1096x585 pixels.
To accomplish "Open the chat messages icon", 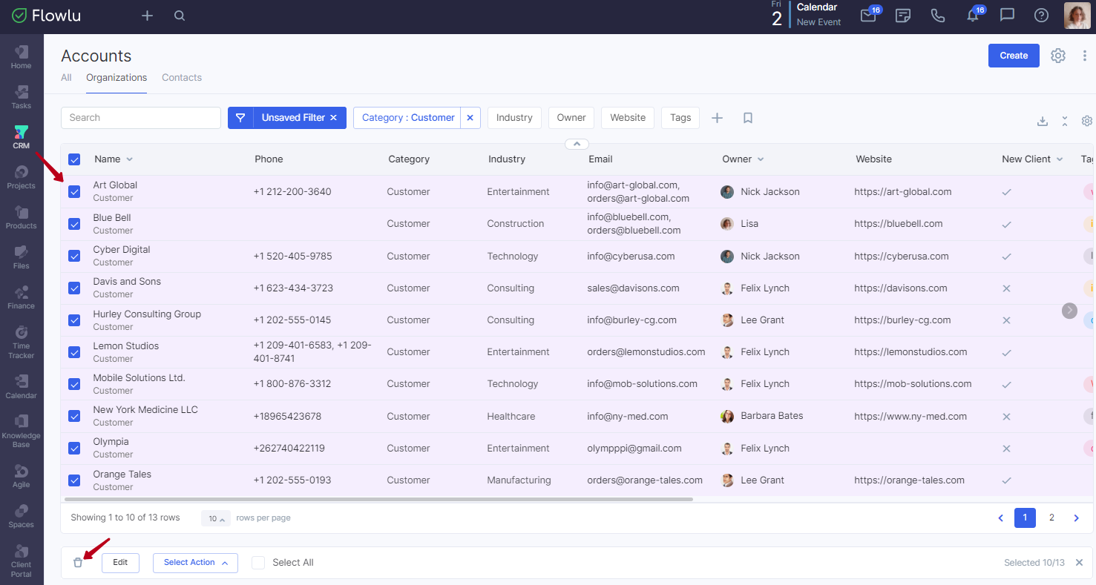I will (x=1007, y=16).
